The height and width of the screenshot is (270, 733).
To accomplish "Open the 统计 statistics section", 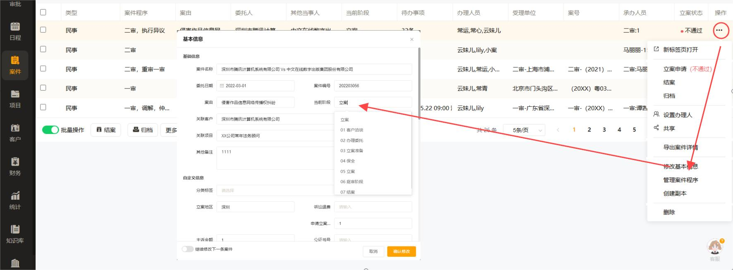I will (x=15, y=201).
